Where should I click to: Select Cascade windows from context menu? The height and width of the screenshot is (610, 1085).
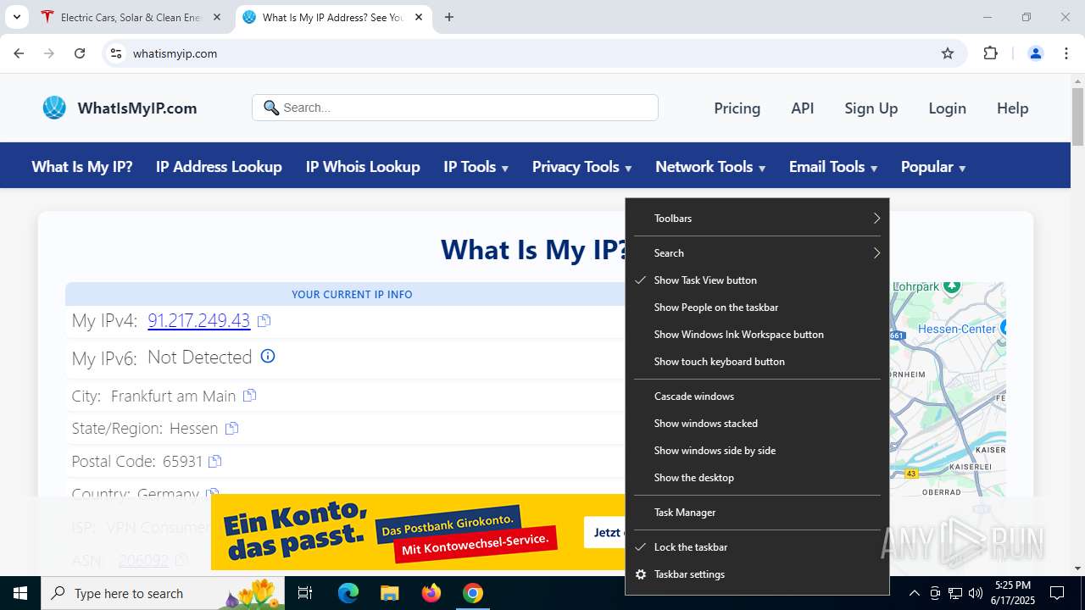[757, 396]
